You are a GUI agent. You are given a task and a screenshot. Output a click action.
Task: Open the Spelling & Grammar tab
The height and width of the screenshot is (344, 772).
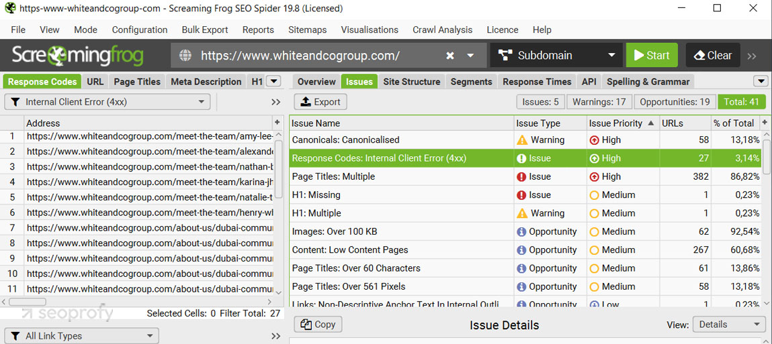point(648,82)
